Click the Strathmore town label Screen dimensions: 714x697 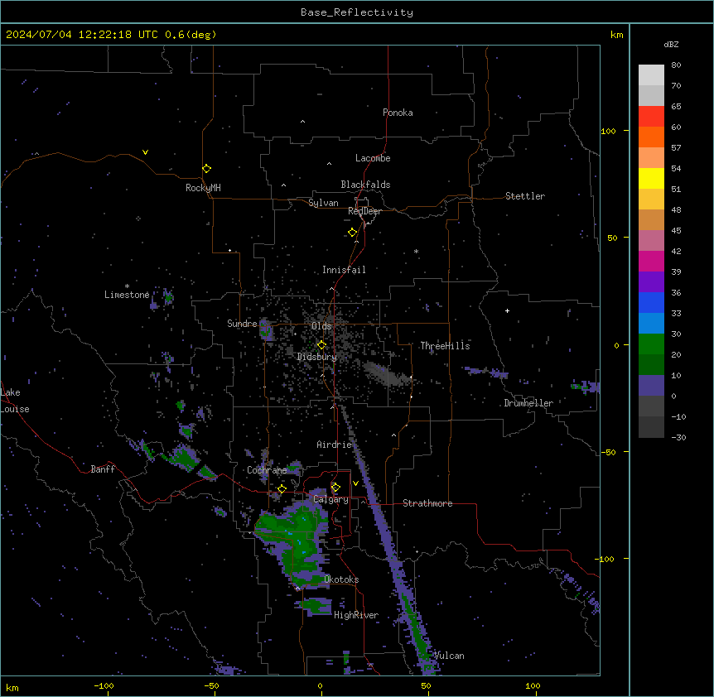coord(427,503)
